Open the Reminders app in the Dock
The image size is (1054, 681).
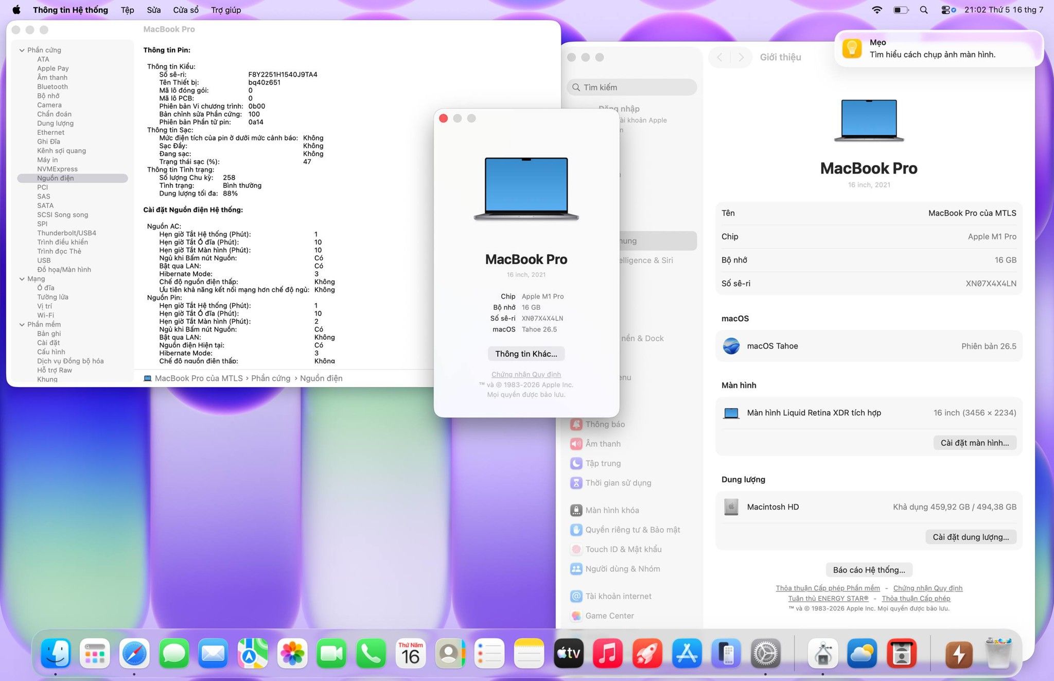489,654
